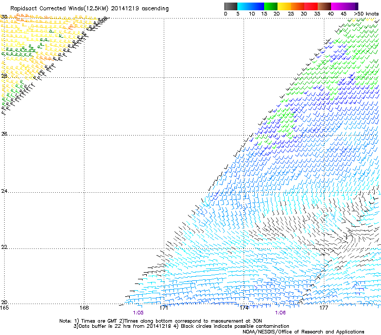This screenshot has height=335, width=381.
Task: Click the green 15-20 knots legend swatch
Action: click(x=271, y=6)
